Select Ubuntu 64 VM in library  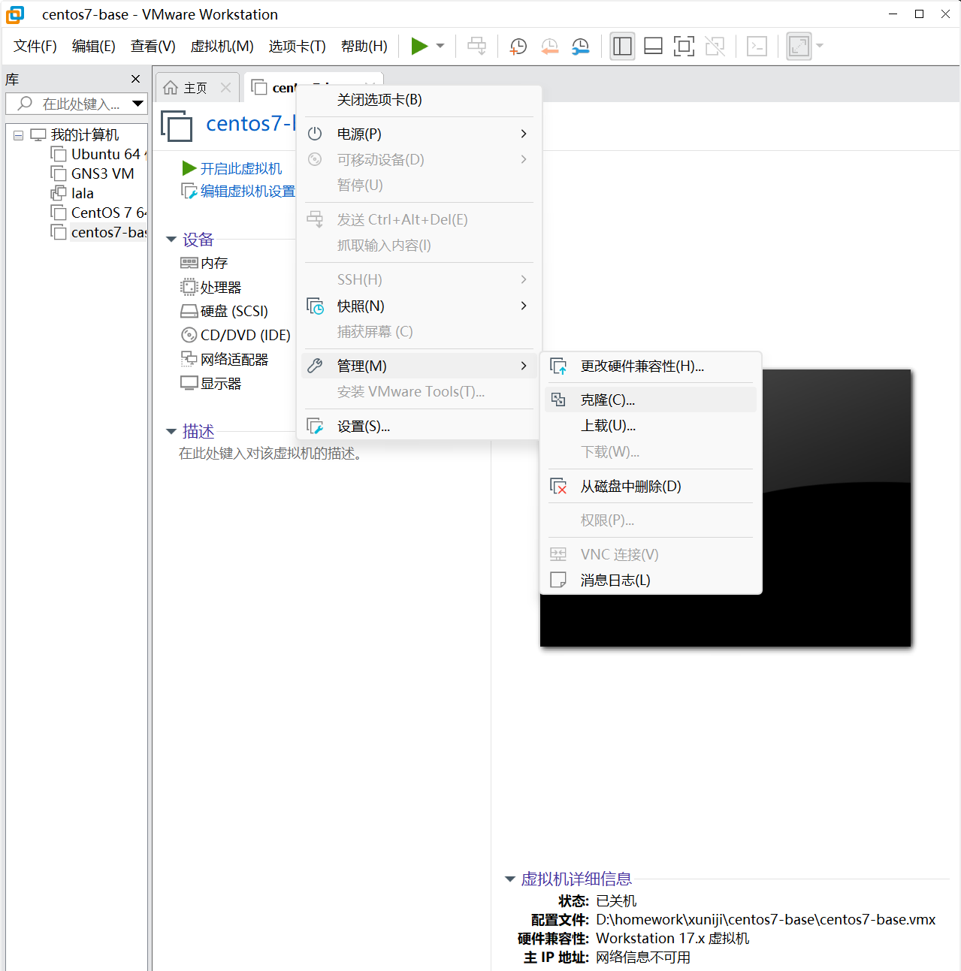coord(98,155)
